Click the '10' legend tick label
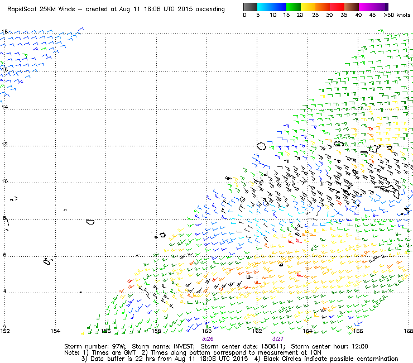This screenshot has height=363, width=413. coord(273,15)
